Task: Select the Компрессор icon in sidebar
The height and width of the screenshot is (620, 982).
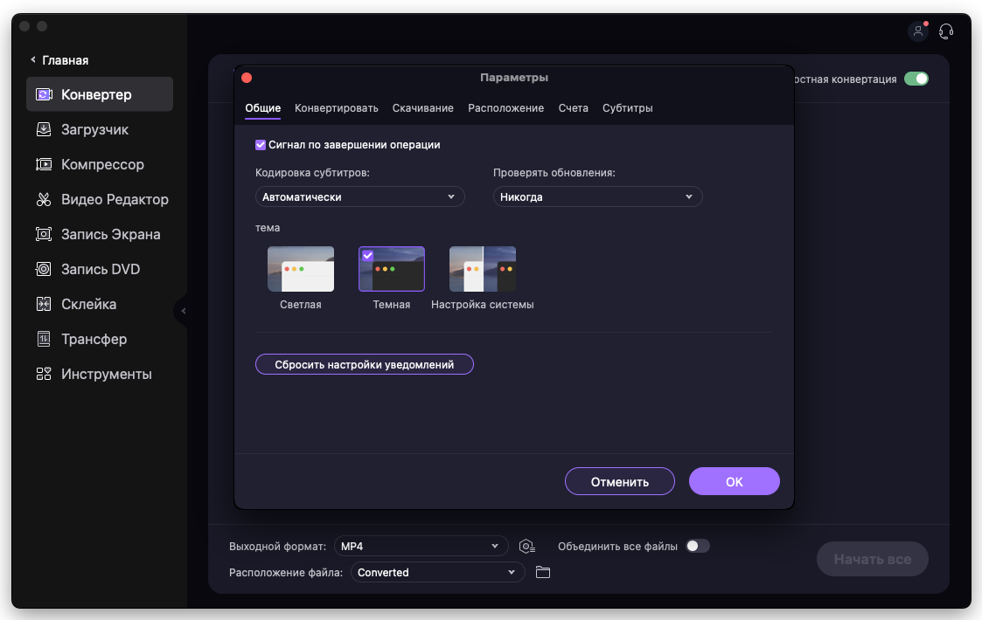Action: point(44,164)
